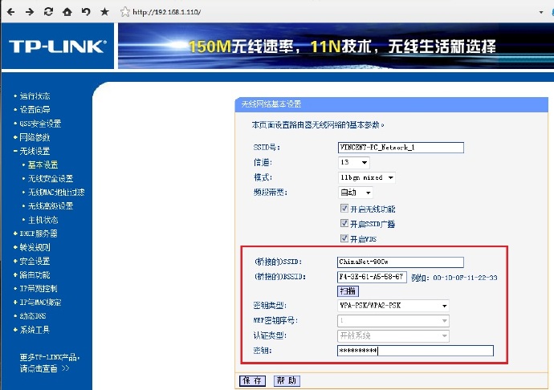Open the address bar dropdown arrow
This screenshot has height=390, width=554.
point(541,12)
